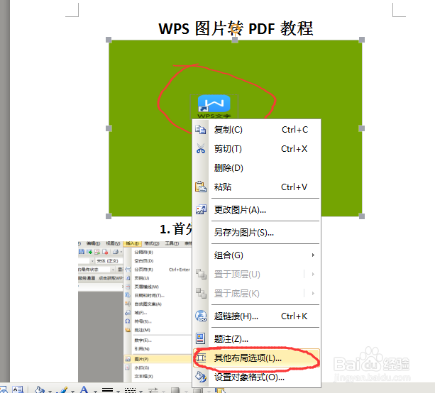Open the dash style dropdown arrow

coord(141,391)
